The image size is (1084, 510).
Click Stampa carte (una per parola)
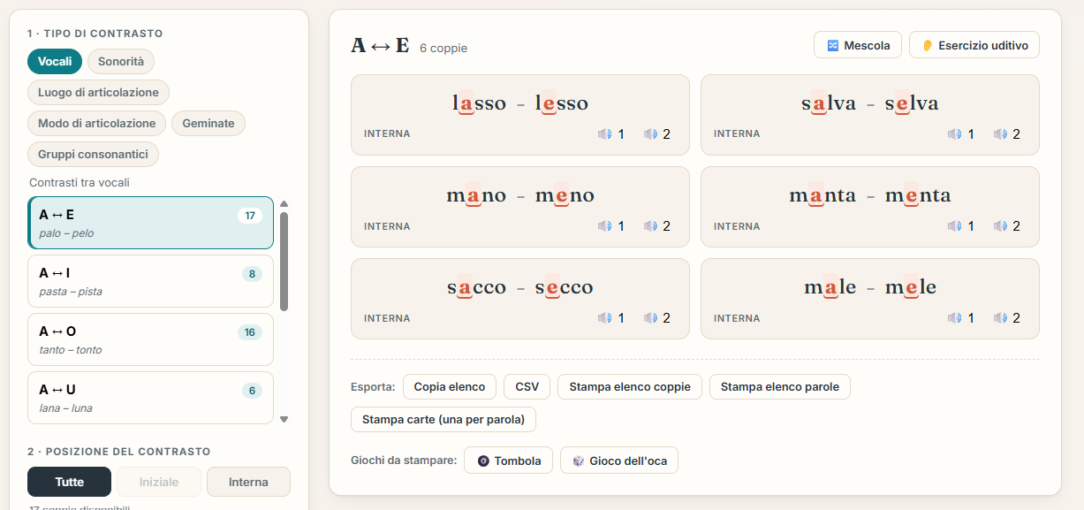click(443, 419)
